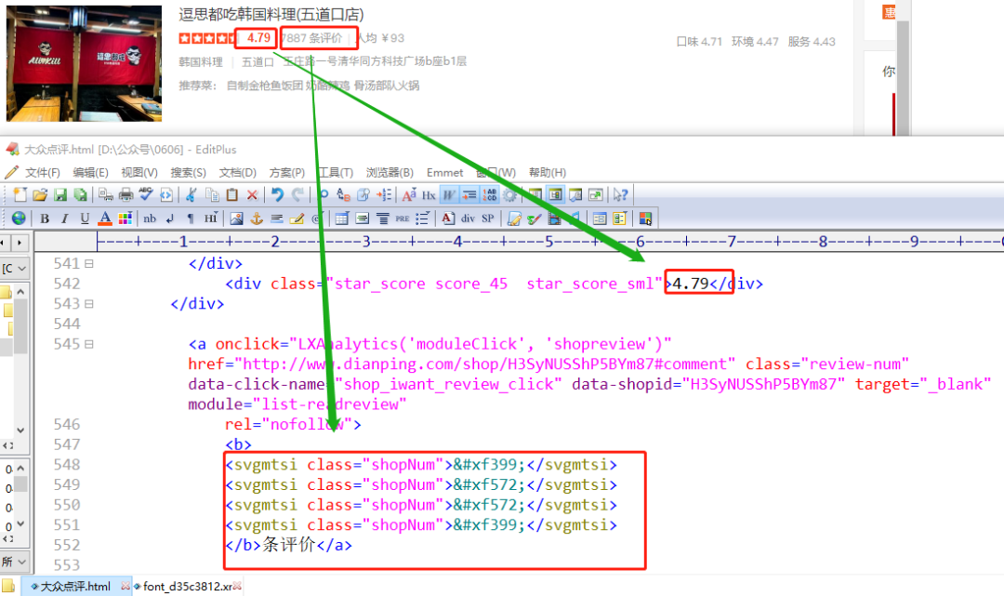Click the side panel scroll right arrow
This screenshot has width=1004, height=596.
20,243
